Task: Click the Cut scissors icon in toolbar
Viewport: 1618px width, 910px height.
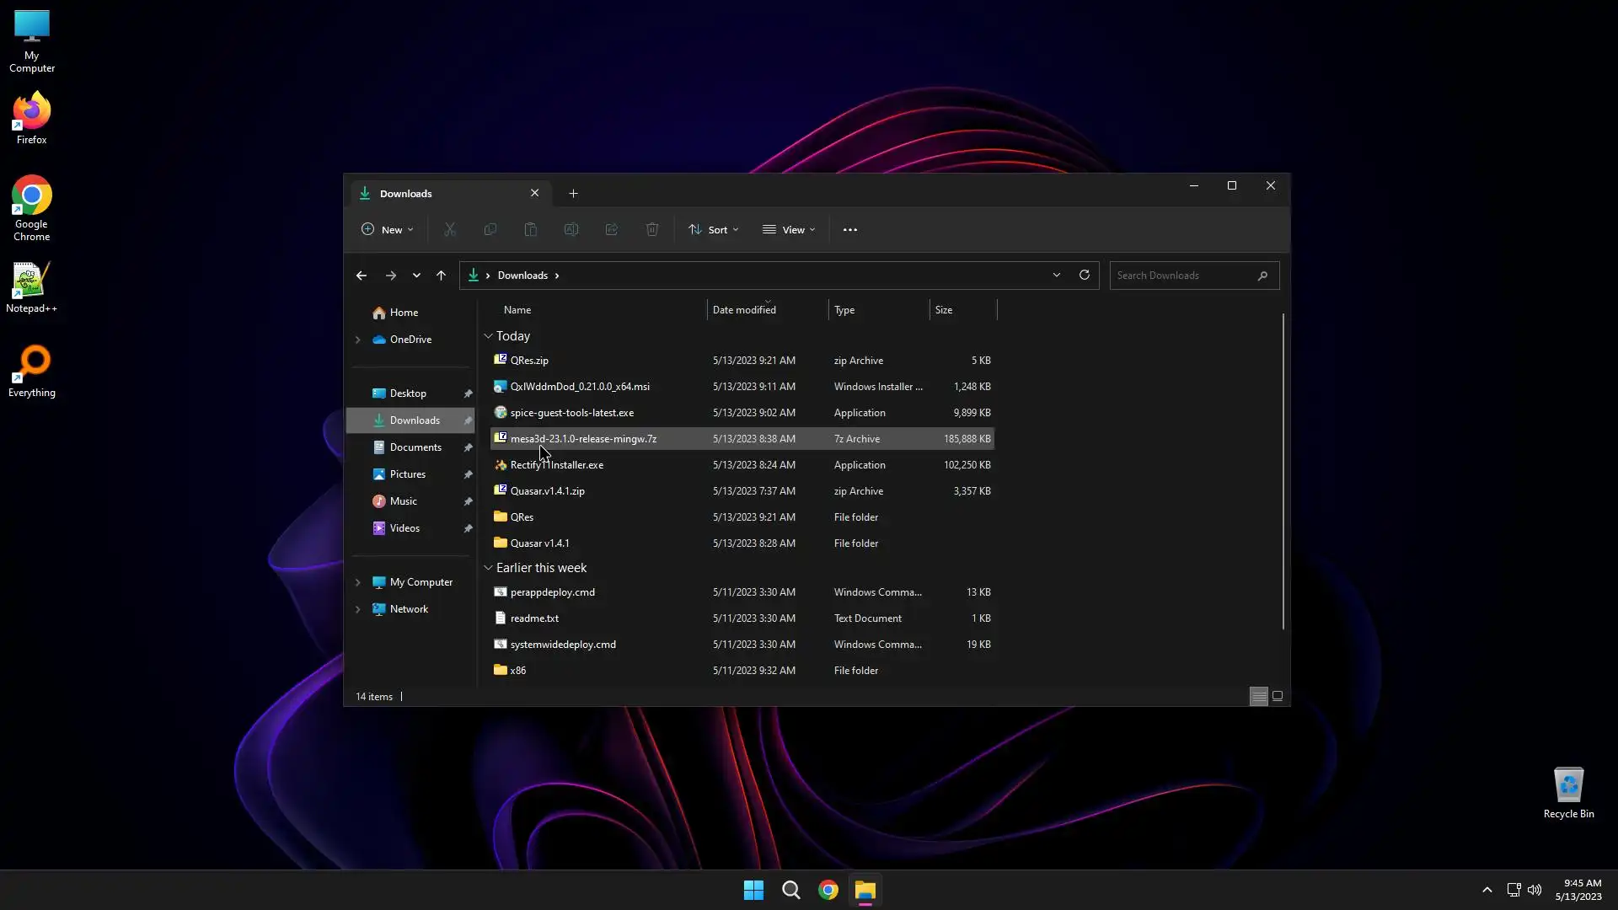Action: point(450,229)
